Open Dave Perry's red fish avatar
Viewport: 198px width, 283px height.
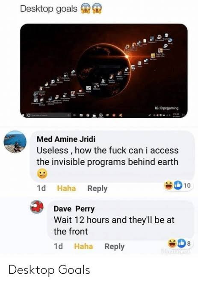(37, 207)
